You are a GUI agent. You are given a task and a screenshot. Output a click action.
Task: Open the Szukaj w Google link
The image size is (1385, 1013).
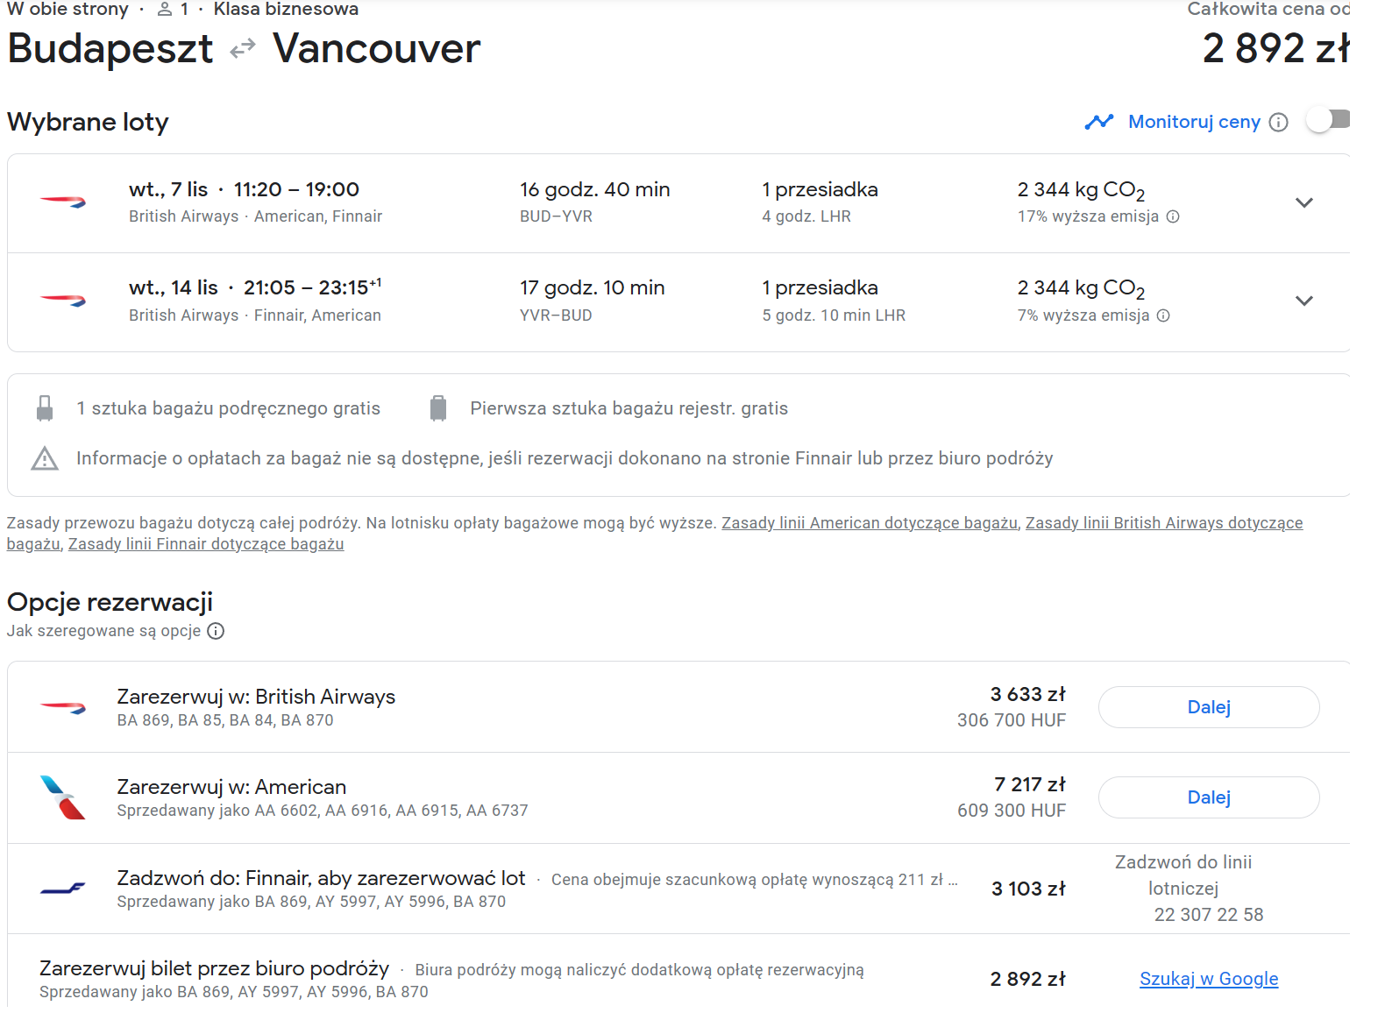(x=1209, y=979)
